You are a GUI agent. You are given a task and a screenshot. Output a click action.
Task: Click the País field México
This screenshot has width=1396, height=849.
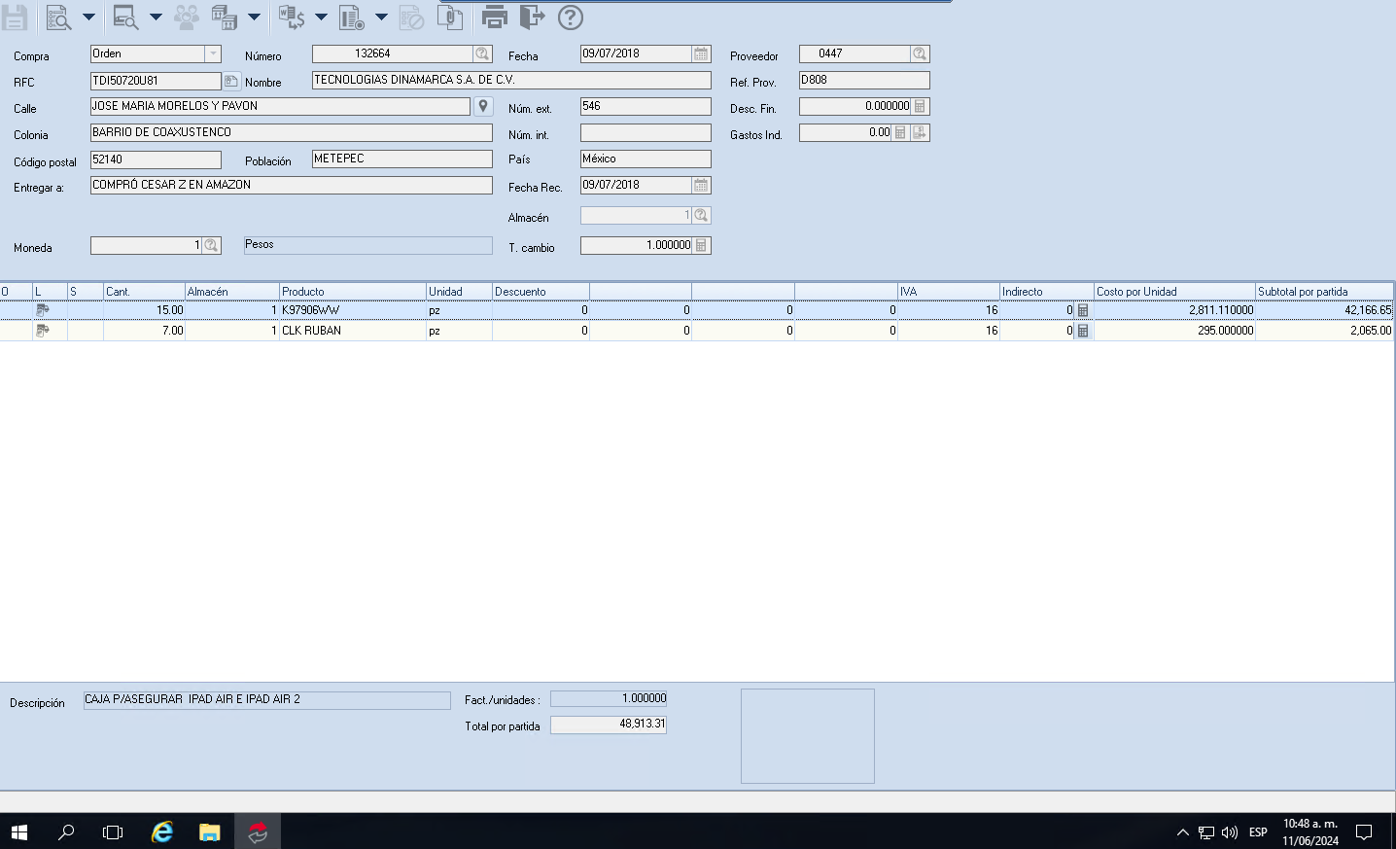pyautogui.click(x=646, y=159)
